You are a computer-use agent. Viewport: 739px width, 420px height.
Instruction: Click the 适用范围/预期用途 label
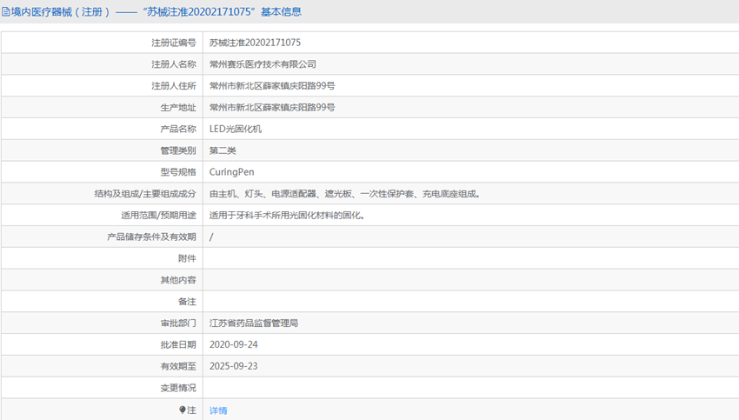click(x=158, y=216)
